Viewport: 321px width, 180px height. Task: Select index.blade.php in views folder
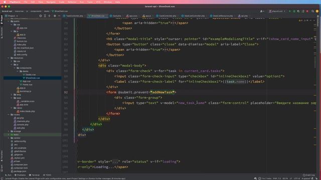pos(27,111)
